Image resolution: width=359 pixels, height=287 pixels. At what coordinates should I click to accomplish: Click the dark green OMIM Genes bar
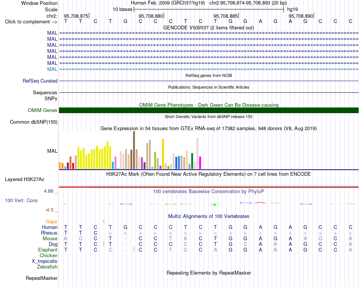point(209,111)
